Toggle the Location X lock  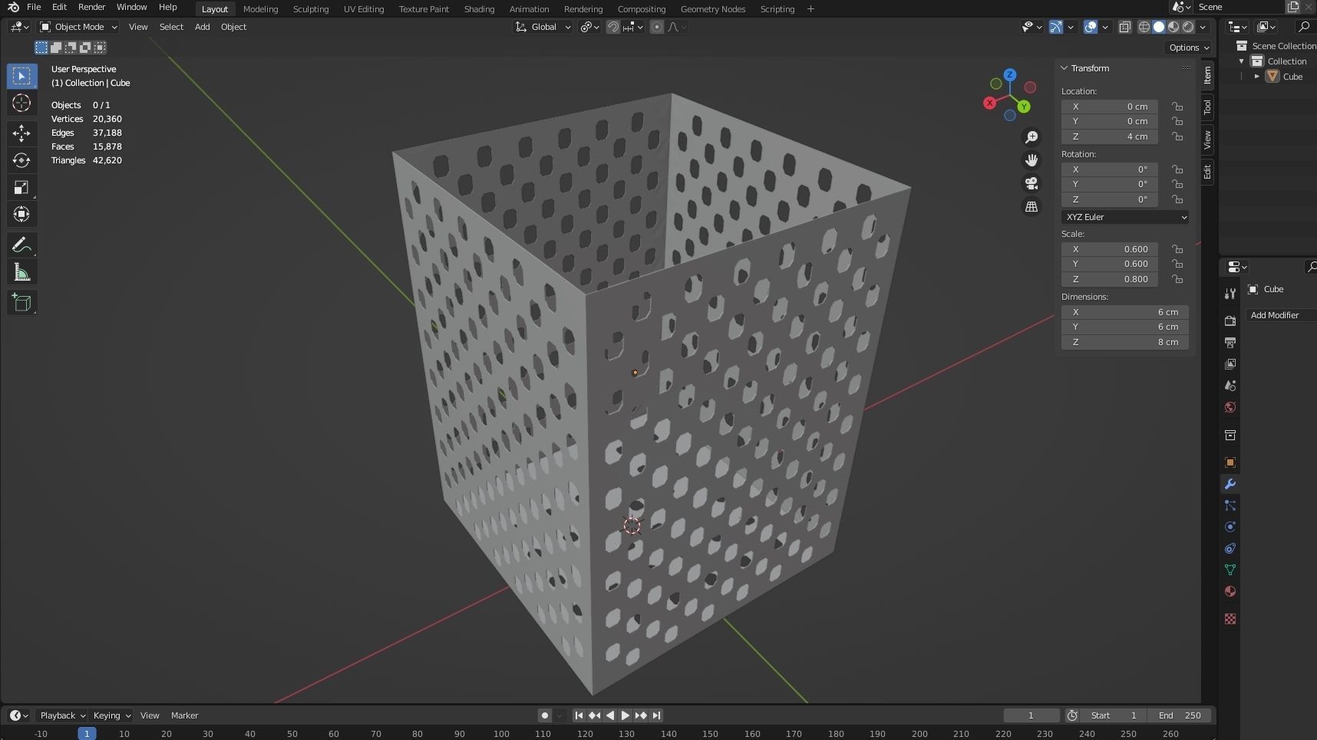pyautogui.click(x=1177, y=107)
